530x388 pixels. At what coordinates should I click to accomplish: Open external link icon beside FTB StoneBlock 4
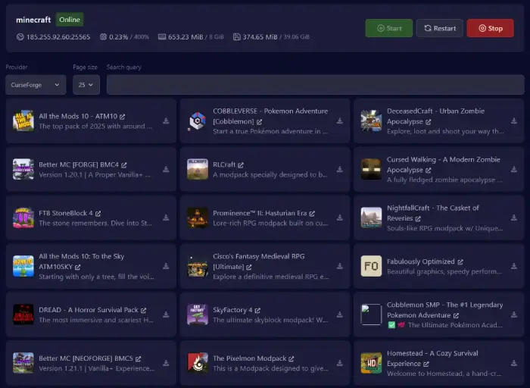pos(98,214)
